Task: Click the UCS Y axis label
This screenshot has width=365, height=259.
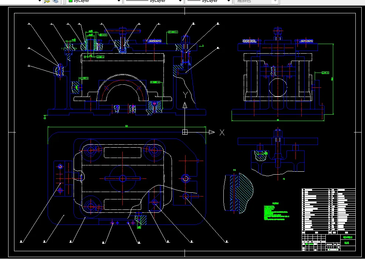Action: [185, 95]
